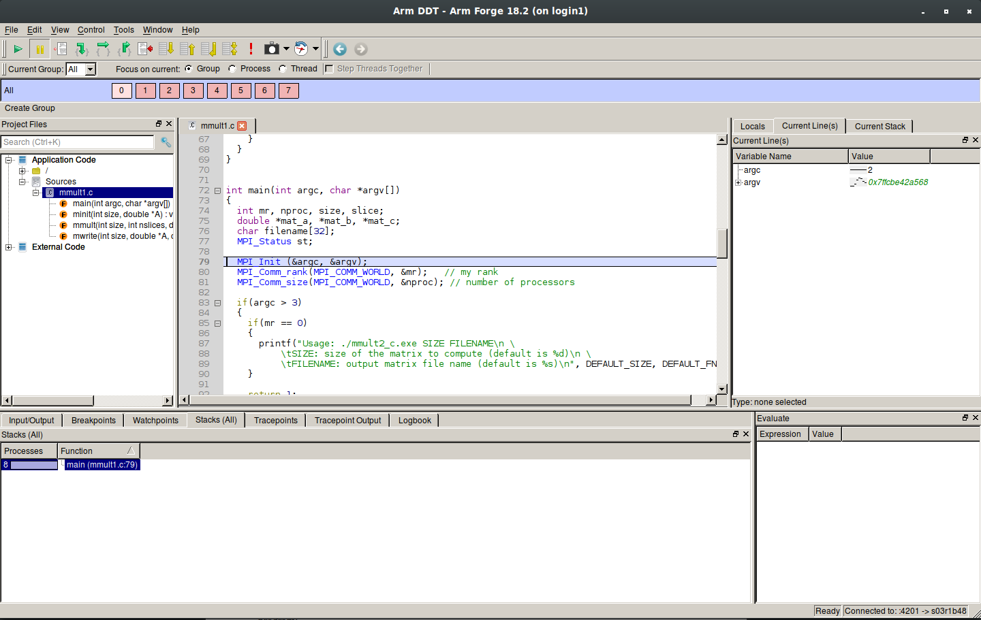Select the Thread focus radio button
Image resolution: width=981 pixels, height=620 pixels.
pyautogui.click(x=283, y=69)
